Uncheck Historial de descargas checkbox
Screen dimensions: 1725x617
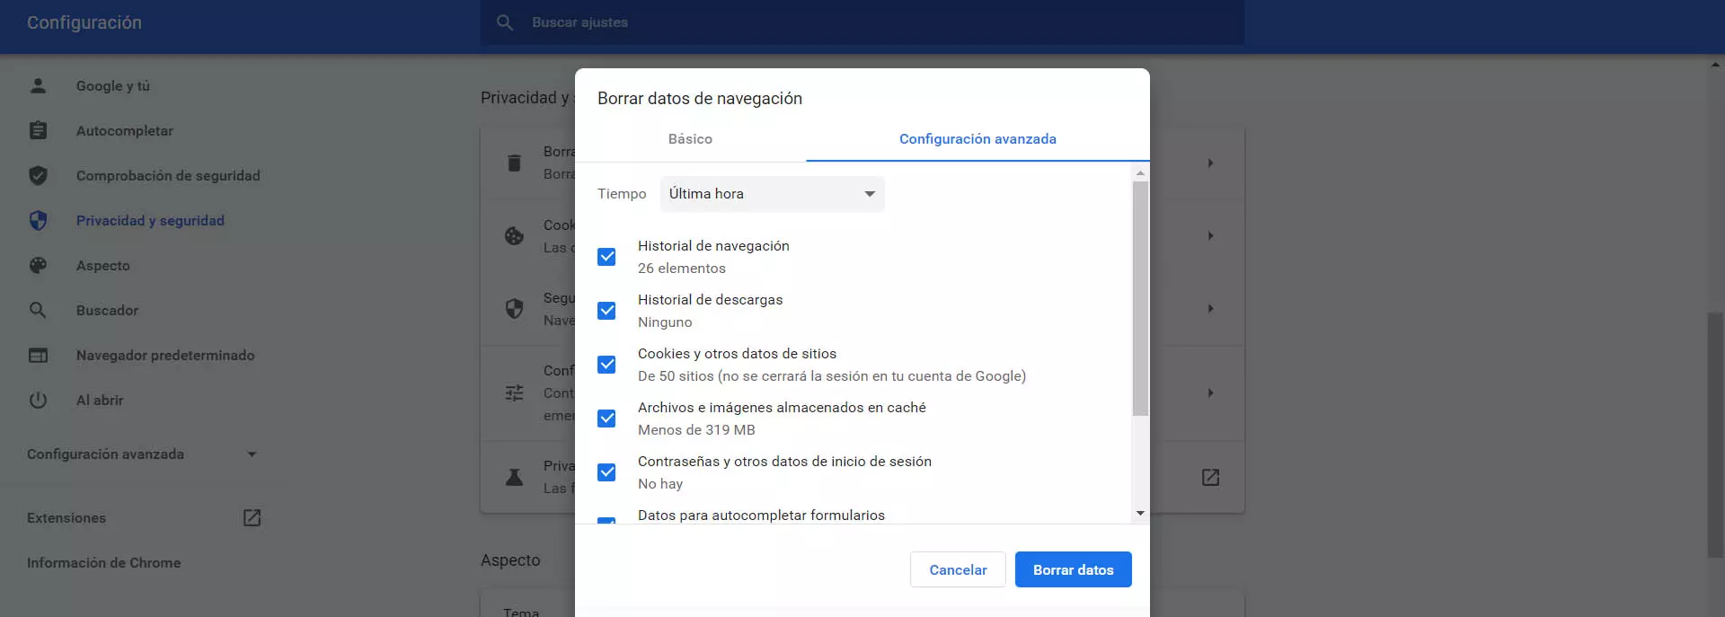click(606, 311)
